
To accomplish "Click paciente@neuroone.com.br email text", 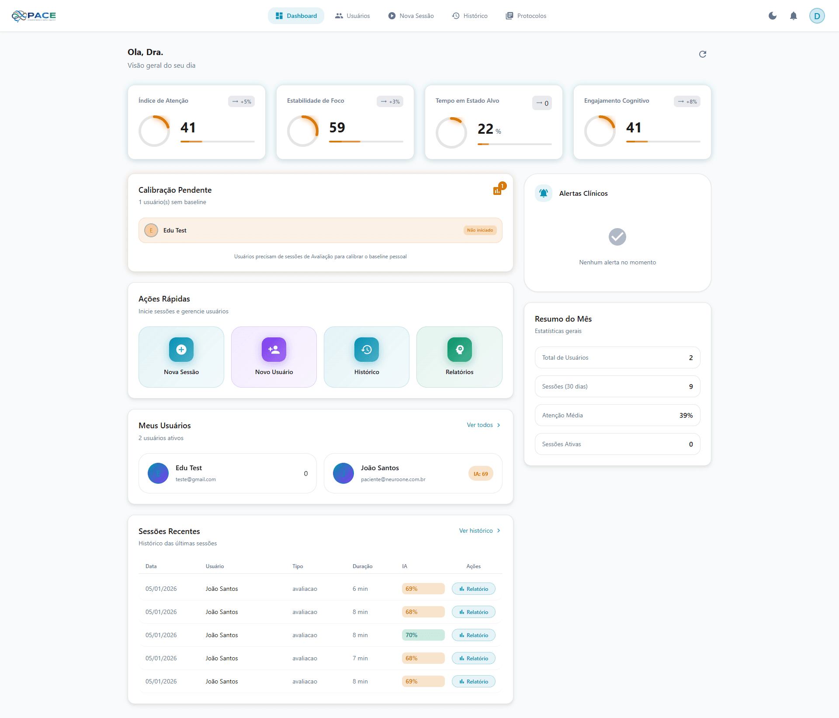I will coord(393,479).
